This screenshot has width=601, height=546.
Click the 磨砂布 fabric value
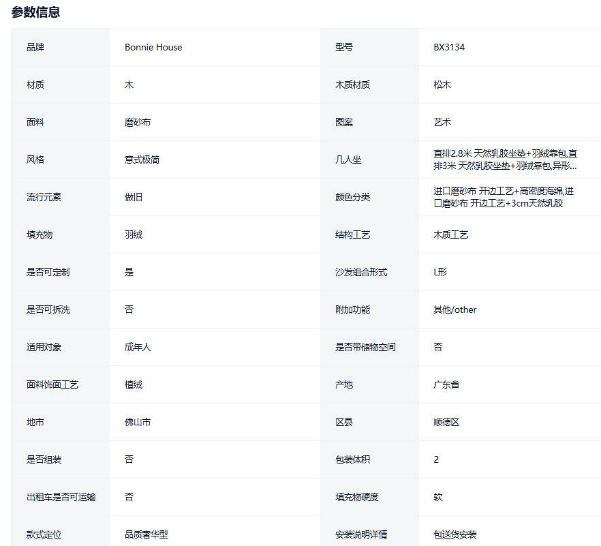pyautogui.click(x=138, y=122)
